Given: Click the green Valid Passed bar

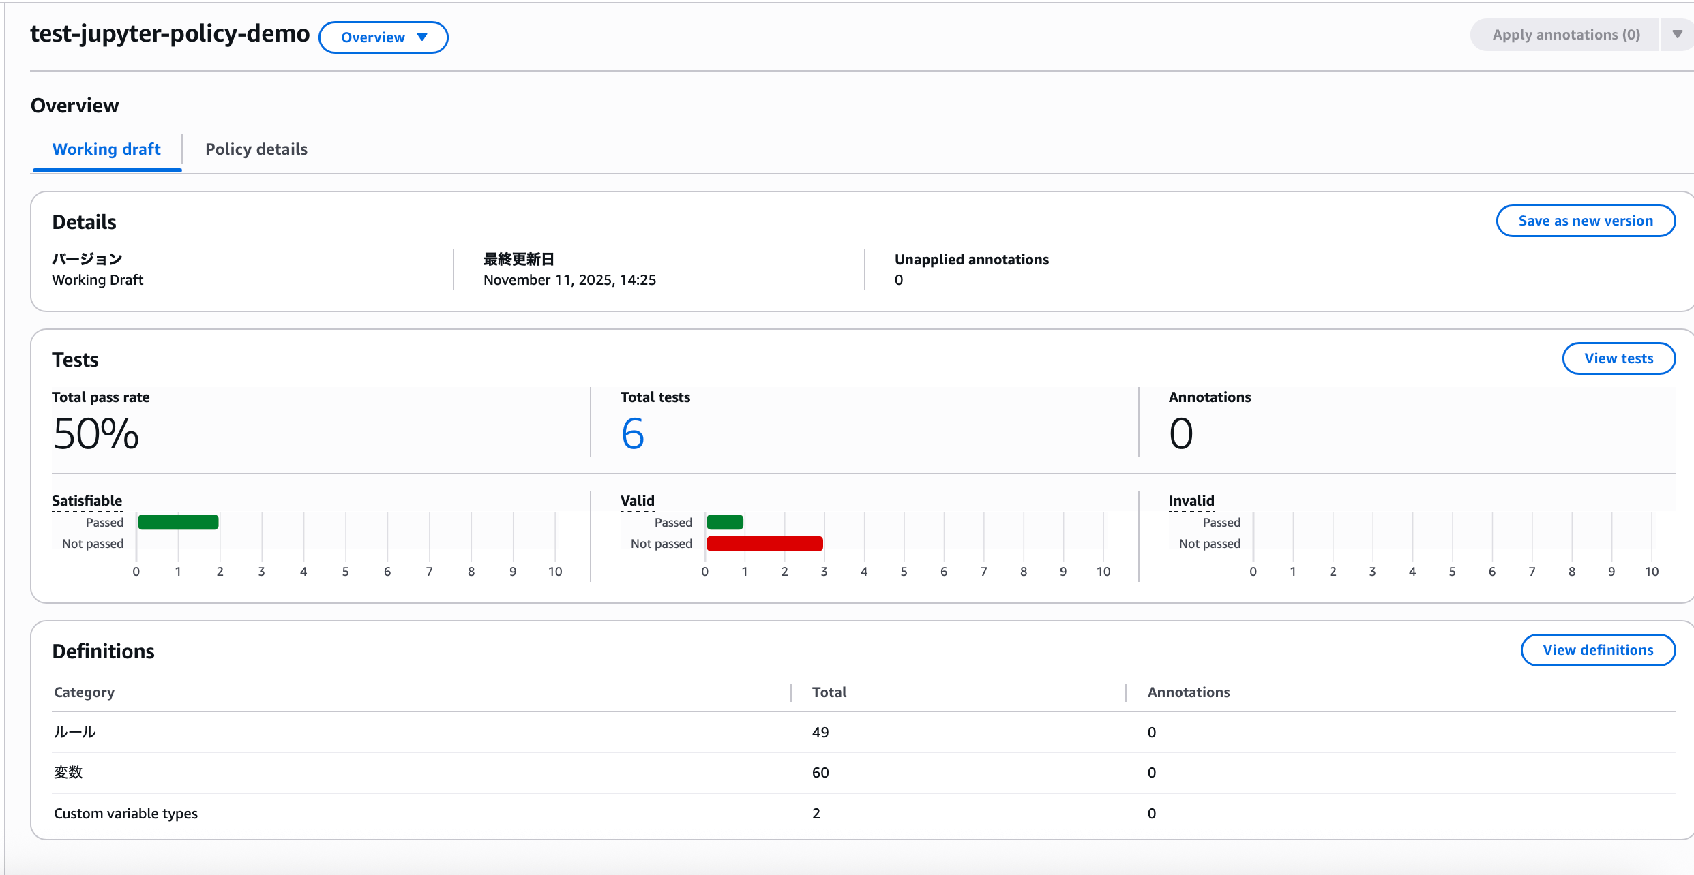Looking at the screenshot, I should [725, 523].
